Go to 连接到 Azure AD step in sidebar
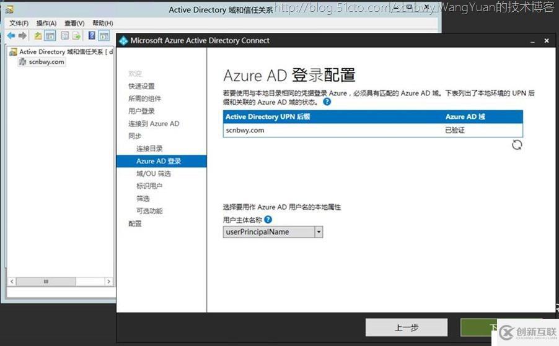This screenshot has height=346, width=559. 153,124
